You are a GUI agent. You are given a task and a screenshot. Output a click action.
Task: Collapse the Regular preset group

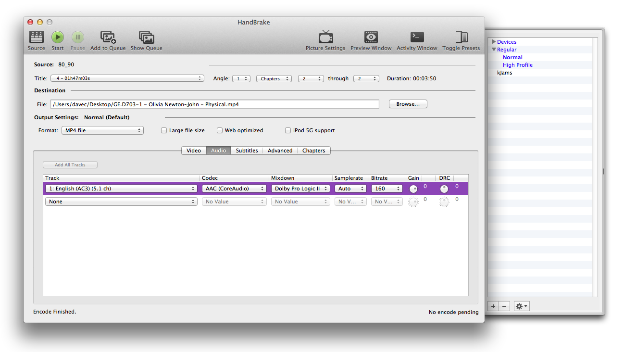tap(494, 50)
